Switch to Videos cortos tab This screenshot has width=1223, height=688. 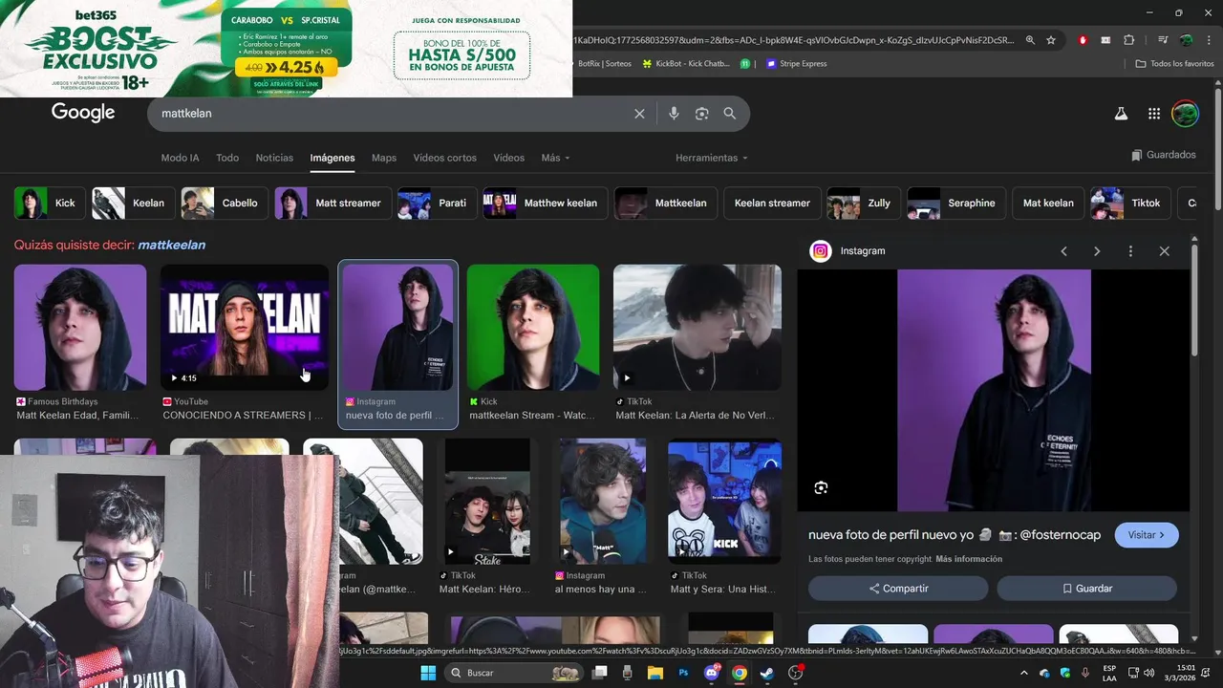444,158
